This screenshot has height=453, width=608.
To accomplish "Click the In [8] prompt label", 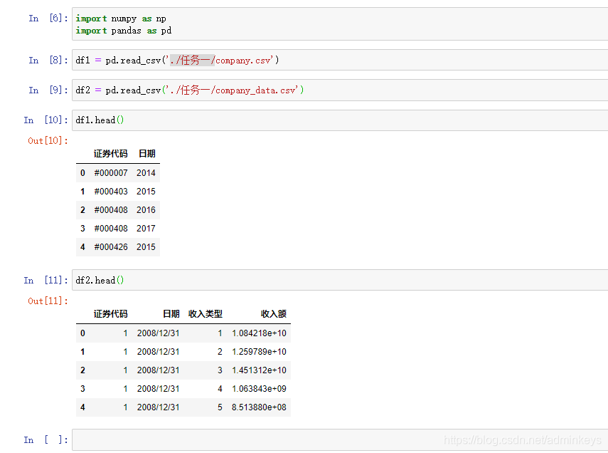I will pos(45,60).
